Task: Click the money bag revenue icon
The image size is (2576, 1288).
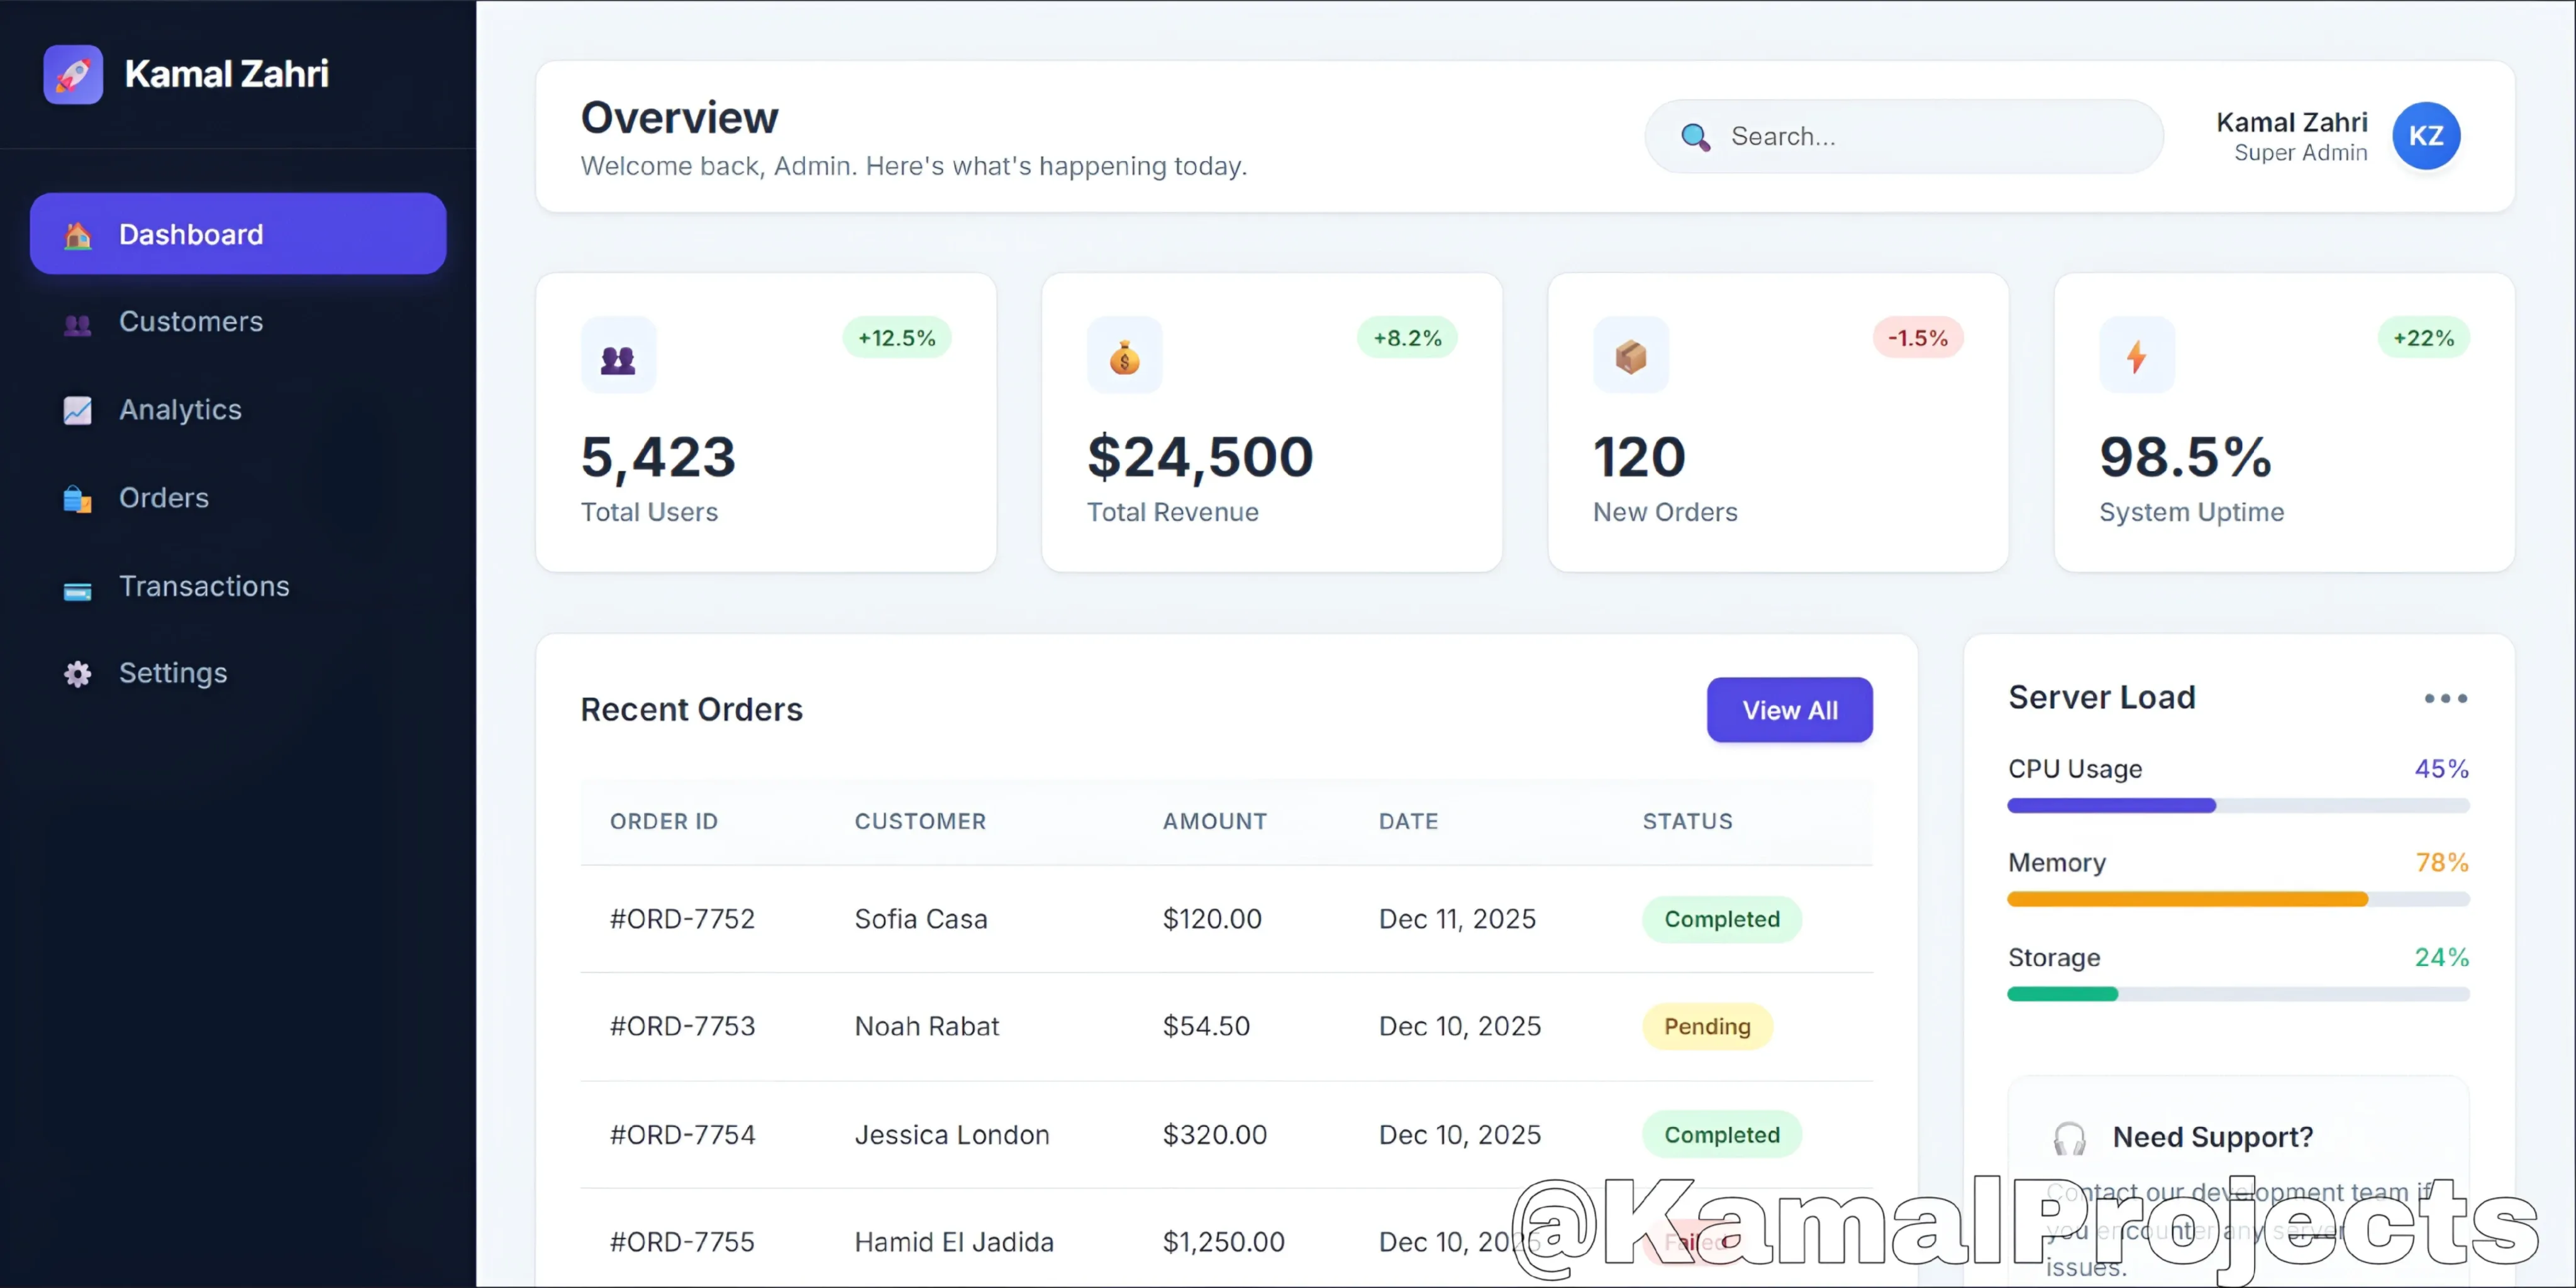Action: (x=1124, y=357)
